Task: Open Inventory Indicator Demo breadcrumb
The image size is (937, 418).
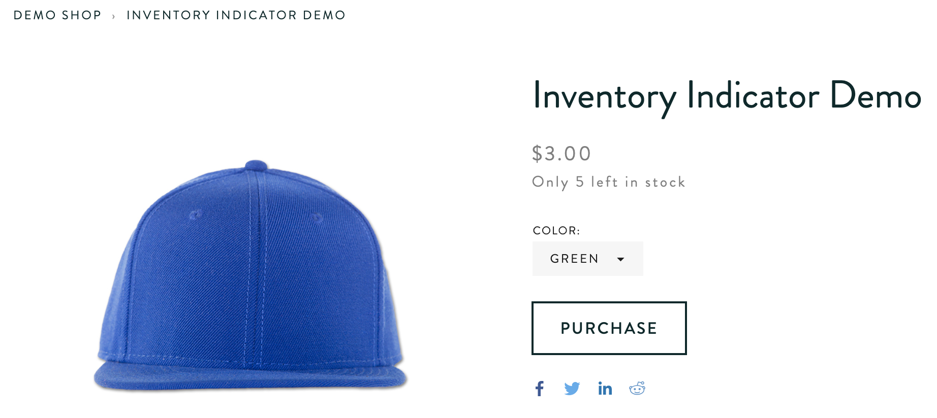Action: click(x=236, y=15)
